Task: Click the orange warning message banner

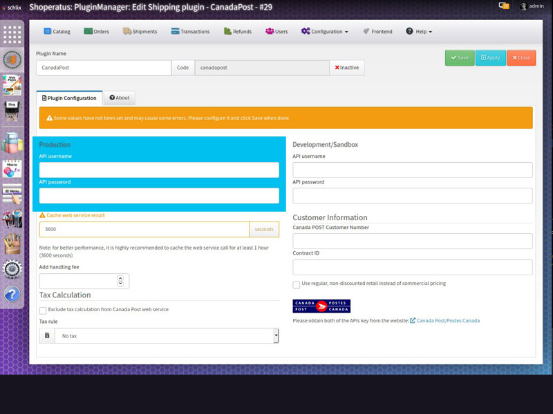Action: coord(286,118)
